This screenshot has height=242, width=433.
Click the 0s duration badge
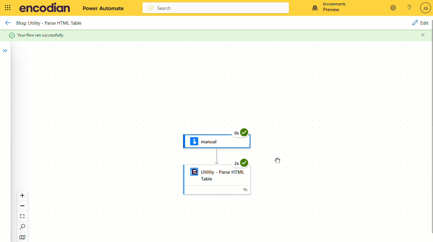pyautogui.click(x=236, y=133)
